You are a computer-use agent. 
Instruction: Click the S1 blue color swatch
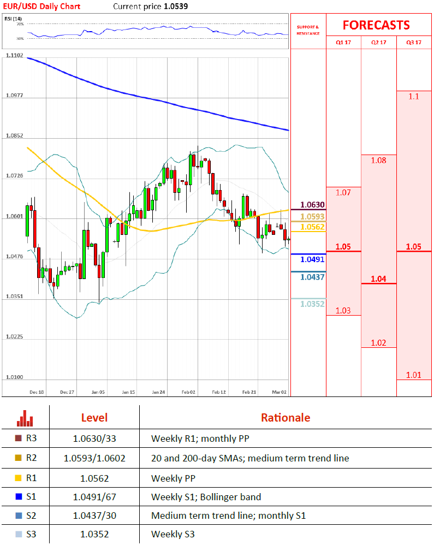19,496
